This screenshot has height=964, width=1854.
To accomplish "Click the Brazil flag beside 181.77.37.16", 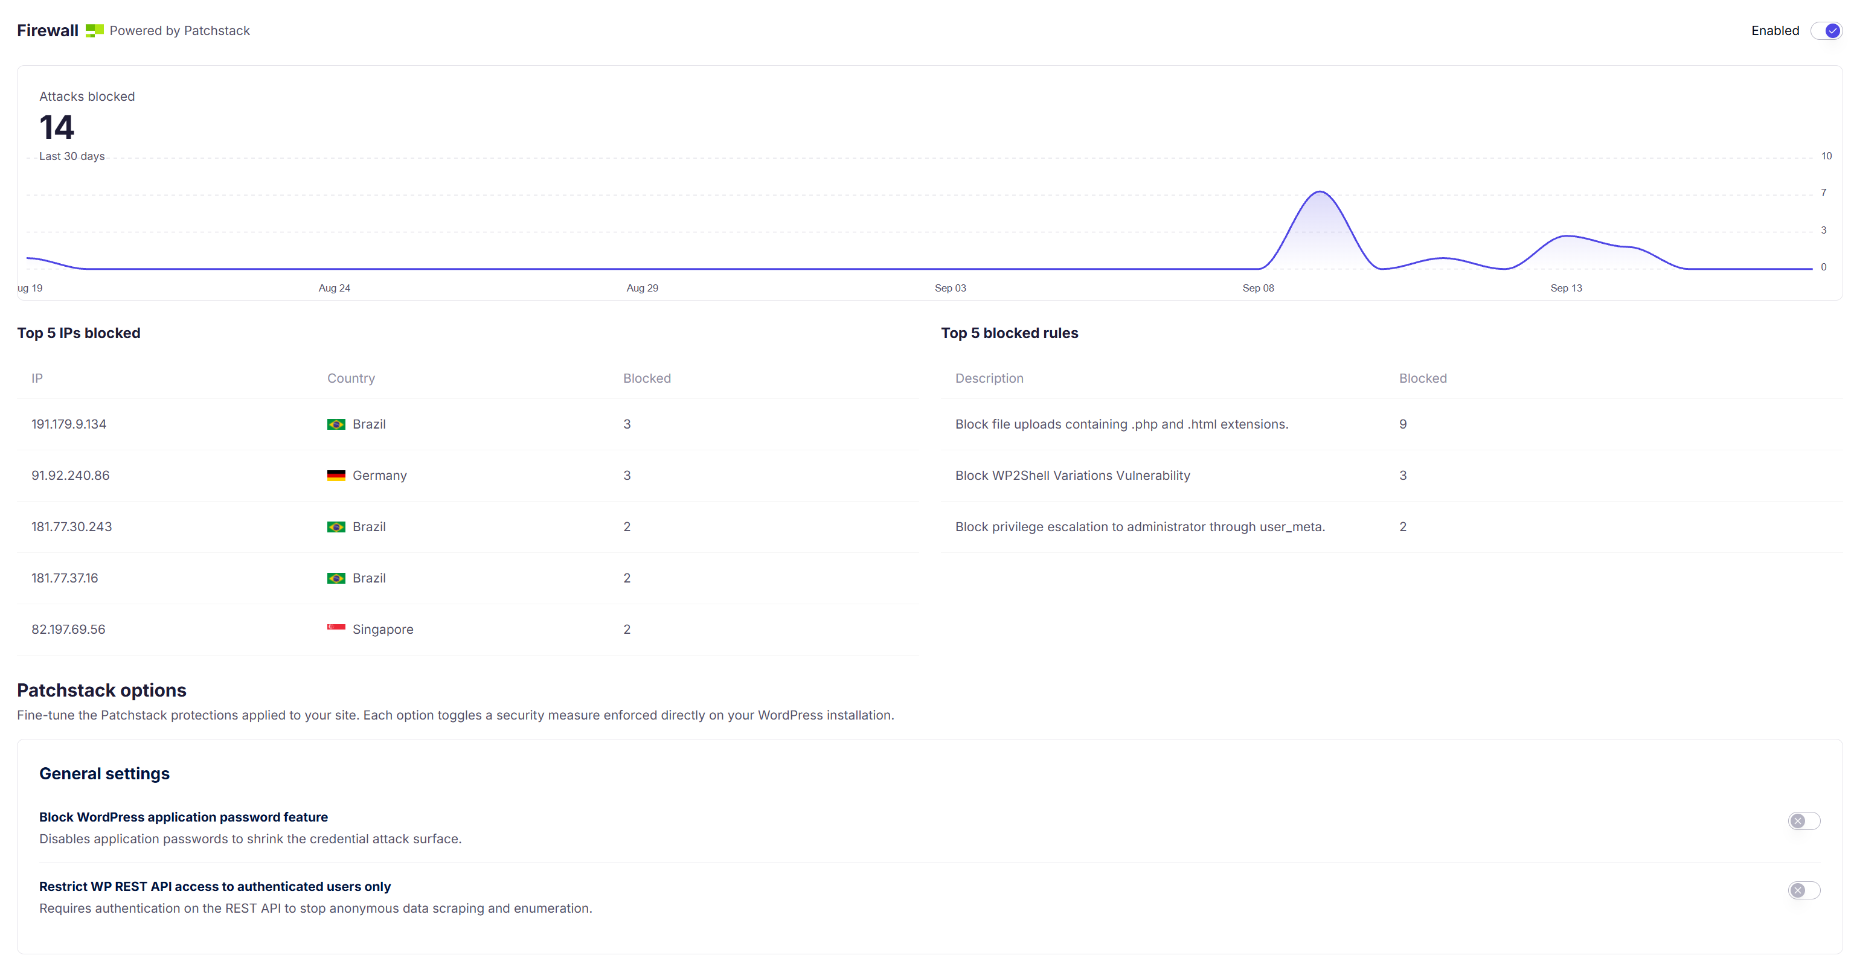I will tap(336, 578).
